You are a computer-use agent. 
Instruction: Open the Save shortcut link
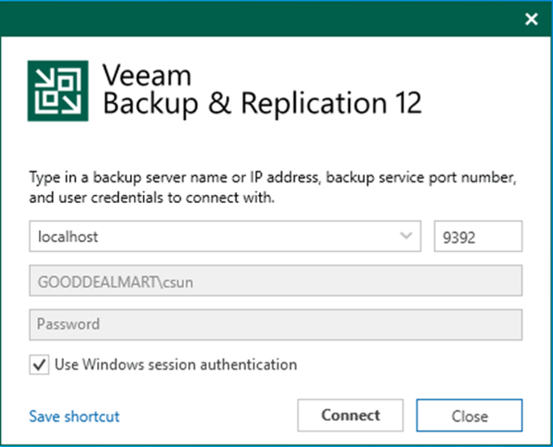pyautogui.click(x=75, y=416)
